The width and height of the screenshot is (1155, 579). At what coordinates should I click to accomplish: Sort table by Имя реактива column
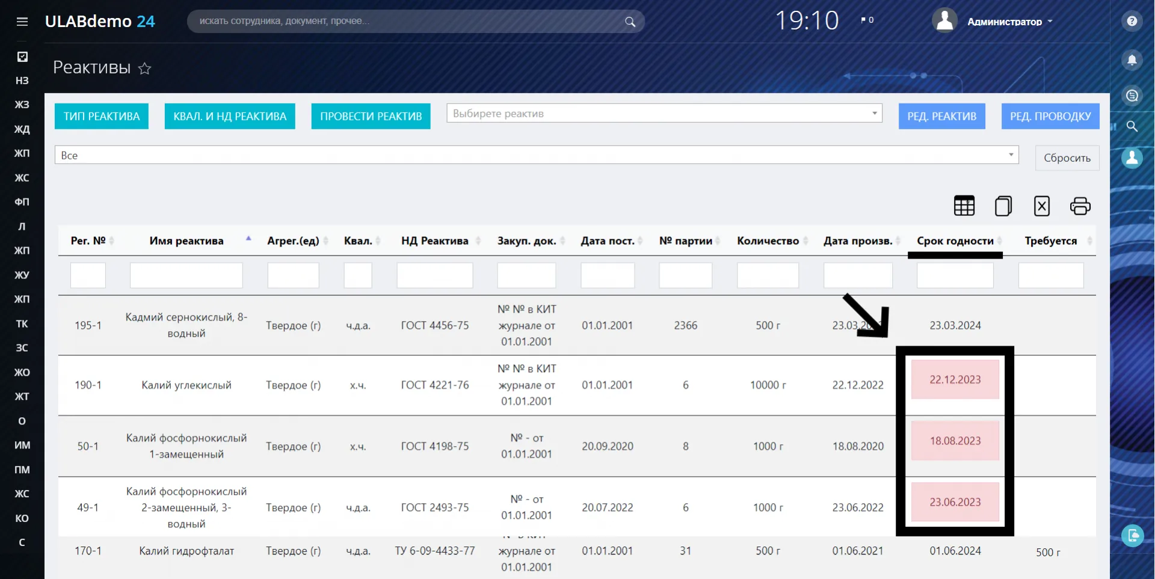(x=186, y=240)
